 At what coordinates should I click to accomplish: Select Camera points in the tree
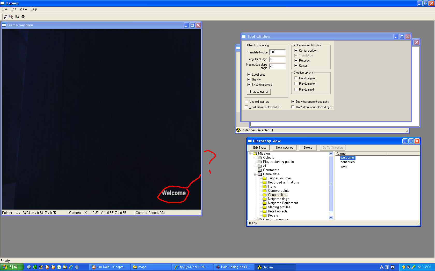tap(279, 191)
